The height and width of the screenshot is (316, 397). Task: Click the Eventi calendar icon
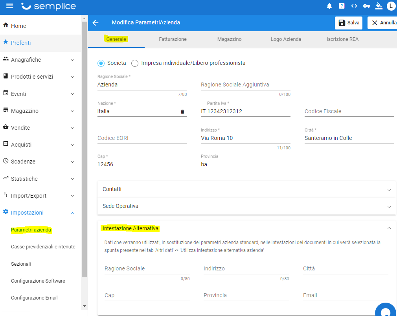click(x=6, y=93)
